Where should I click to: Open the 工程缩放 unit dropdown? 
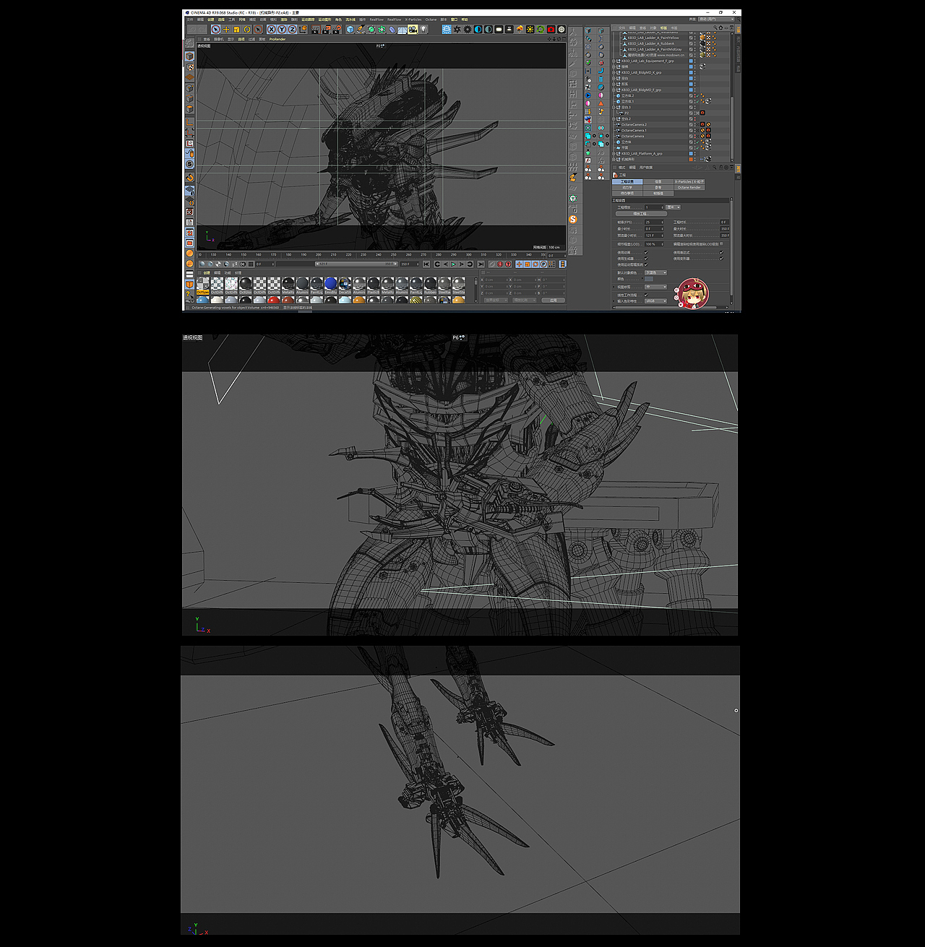pyautogui.click(x=673, y=207)
